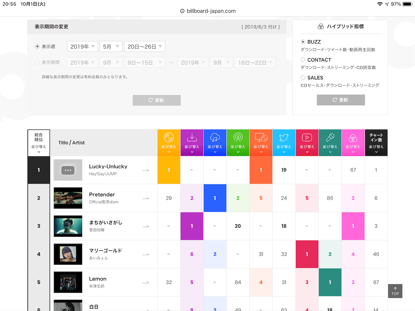Open the 5月 month dropdown
The image size is (415, 311).
click(x=111, y=47)
